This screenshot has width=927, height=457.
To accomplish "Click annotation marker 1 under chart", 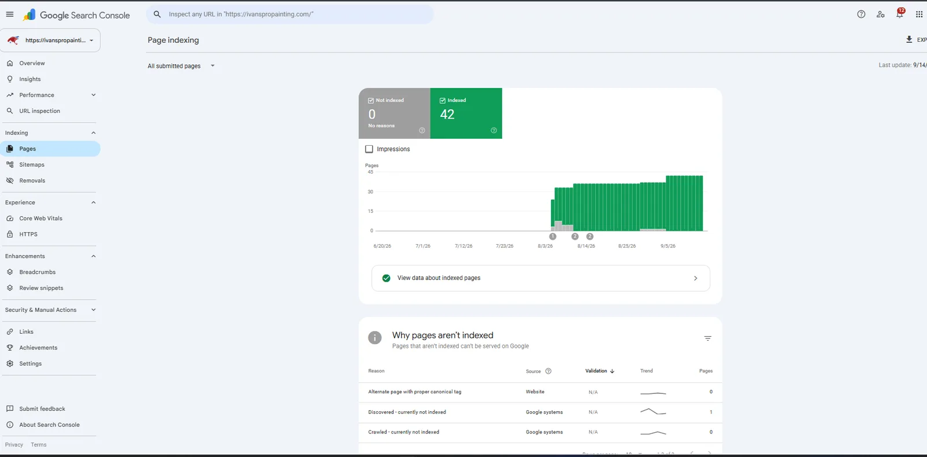I will point(553,237).
